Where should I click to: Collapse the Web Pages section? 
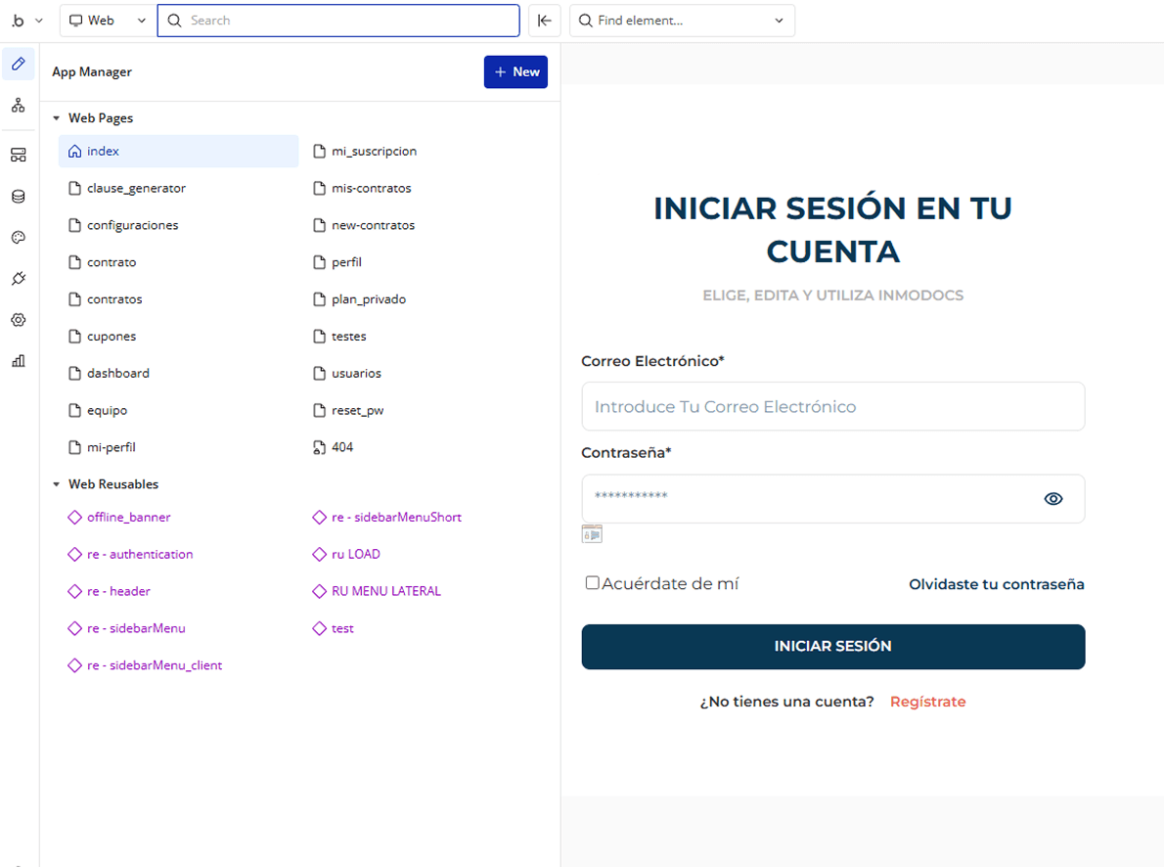click(56, 118)
